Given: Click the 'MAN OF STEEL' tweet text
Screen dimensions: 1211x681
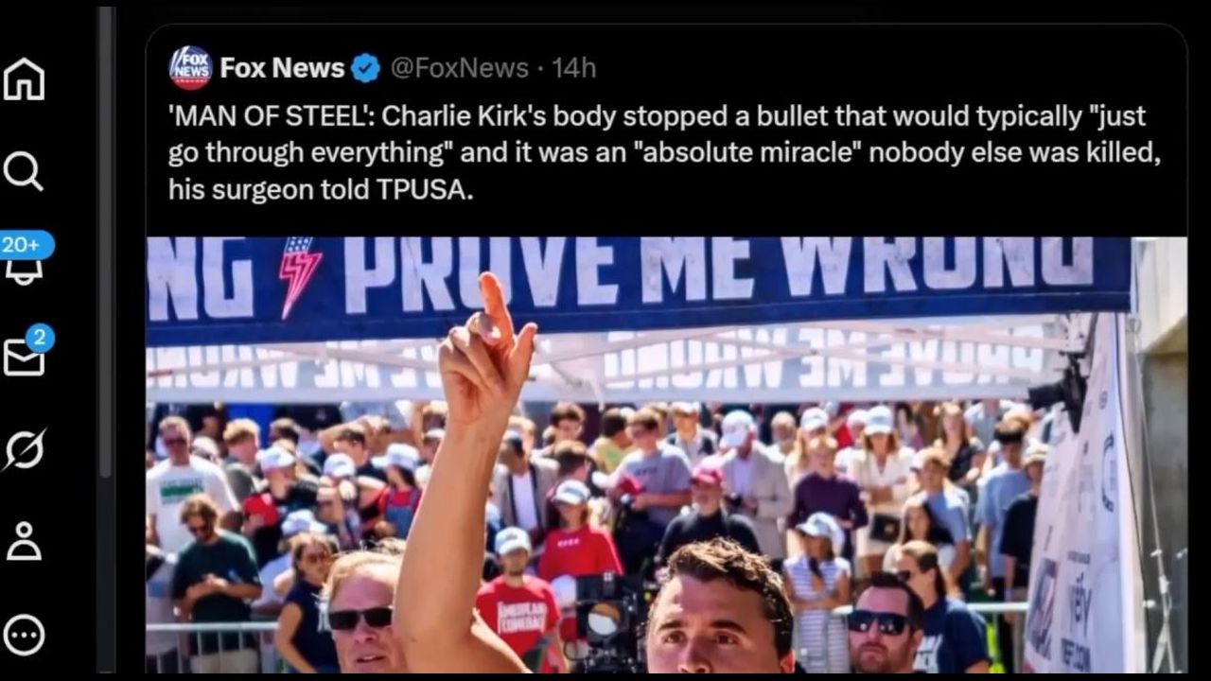Looking at the screenshot, I should tap(663, 152).
